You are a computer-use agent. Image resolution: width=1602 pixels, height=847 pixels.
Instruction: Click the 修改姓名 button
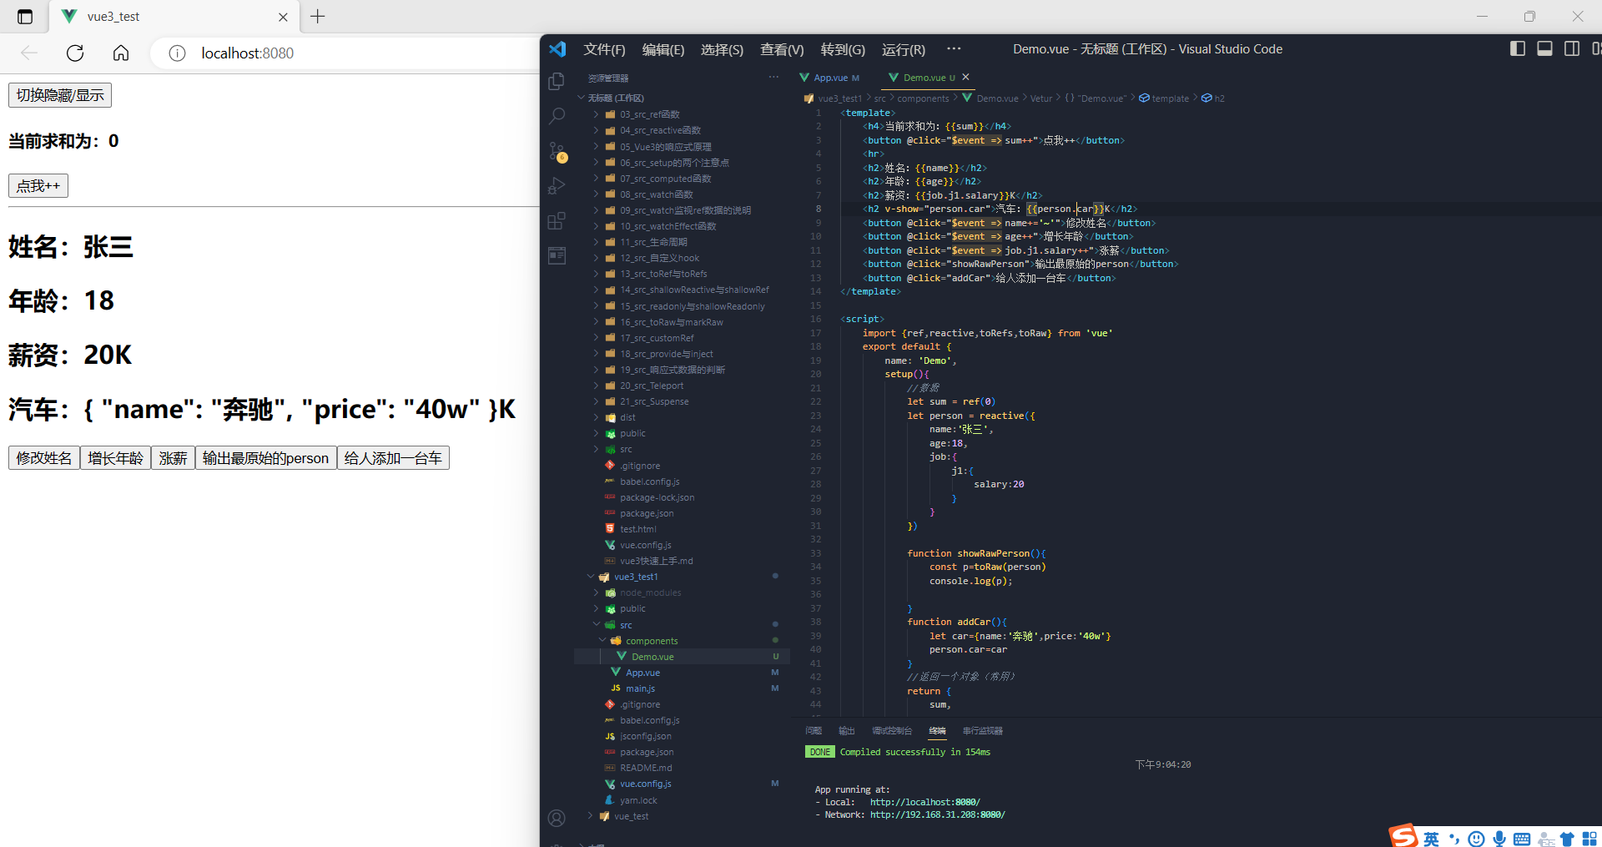(44, 458)
